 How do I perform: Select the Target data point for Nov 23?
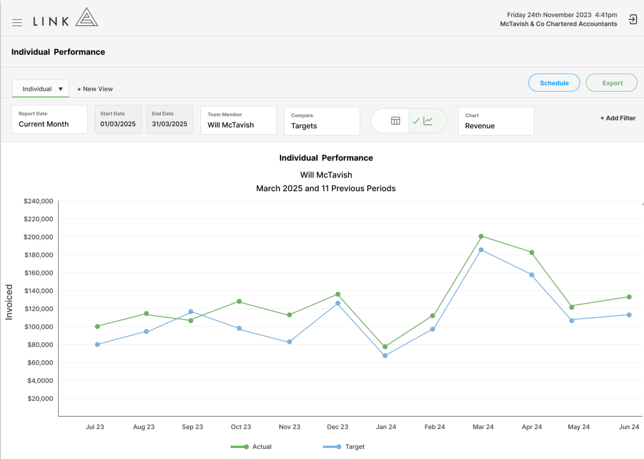coord(289,342)
